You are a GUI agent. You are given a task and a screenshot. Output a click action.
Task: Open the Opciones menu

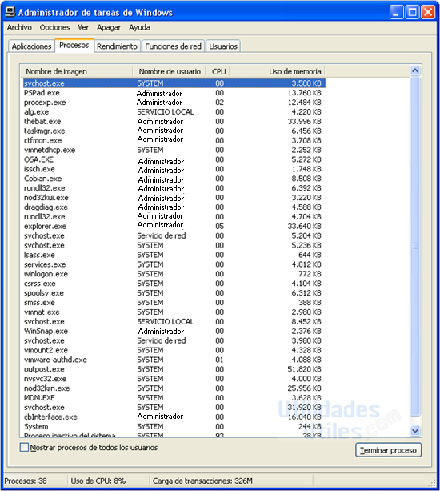pyautogui.click(x=54, y=27)
